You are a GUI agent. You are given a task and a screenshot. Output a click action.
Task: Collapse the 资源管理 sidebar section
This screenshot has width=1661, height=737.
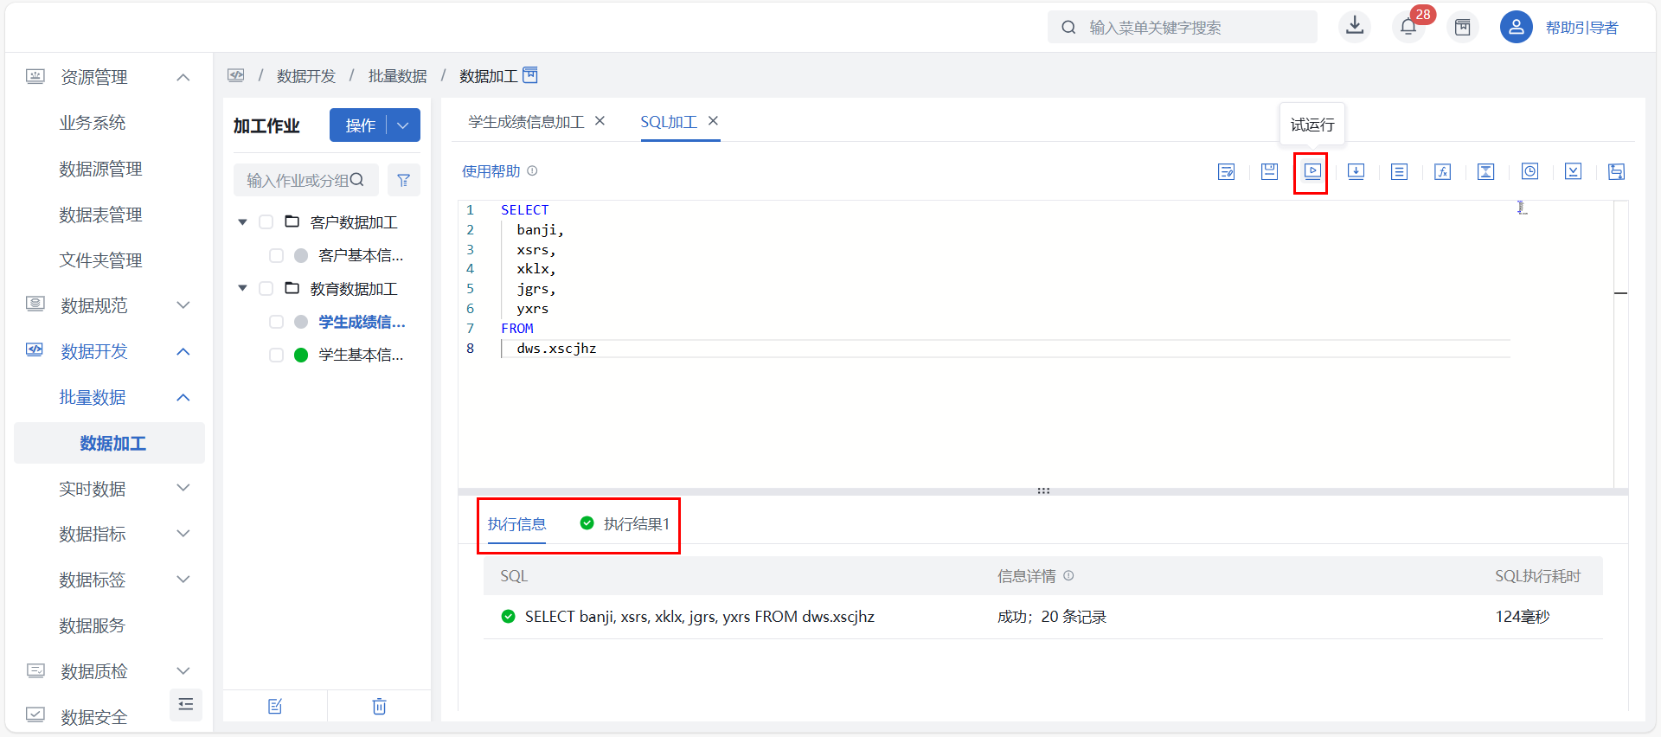pyautogui.click(x=183, y=77)
